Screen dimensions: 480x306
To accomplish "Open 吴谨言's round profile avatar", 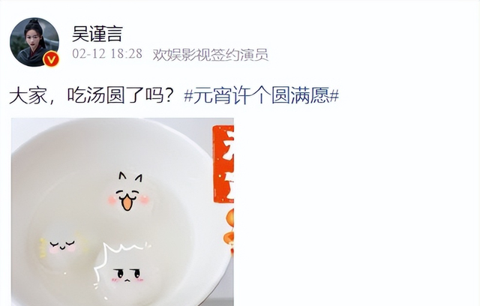I will pos(34,42).
